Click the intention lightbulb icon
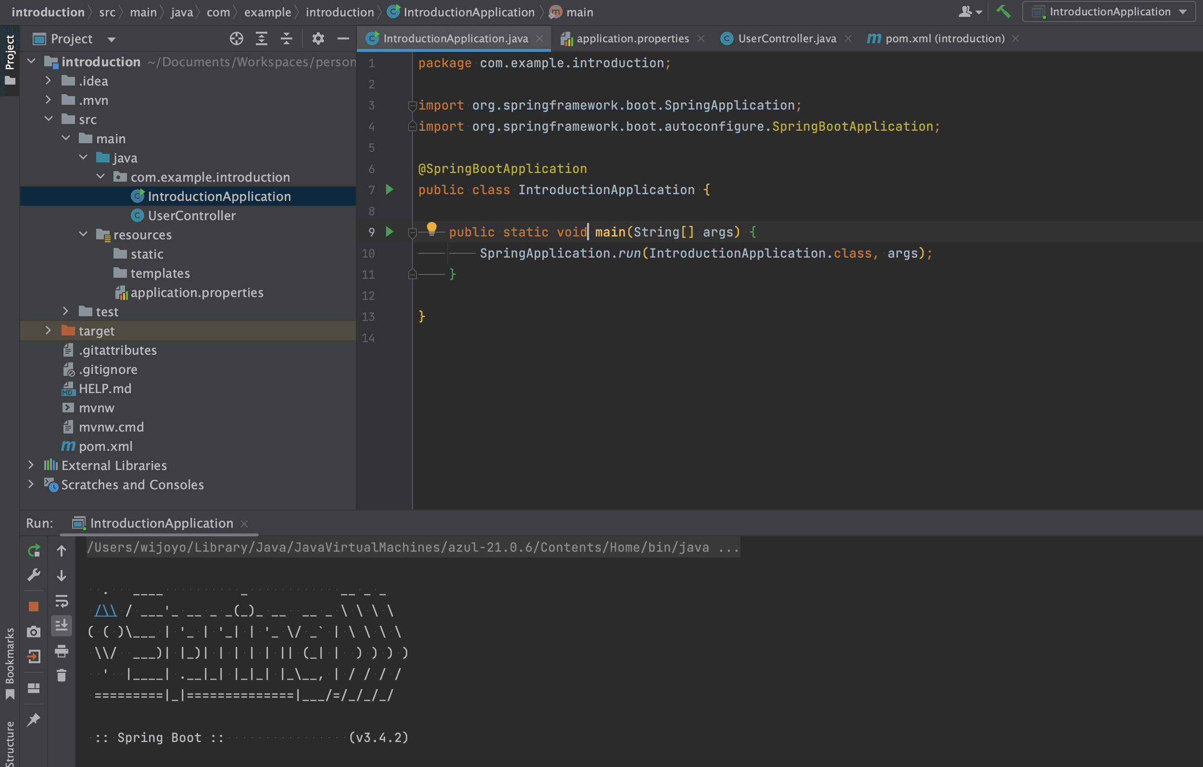1203x767 pixels. pos(432,229)
